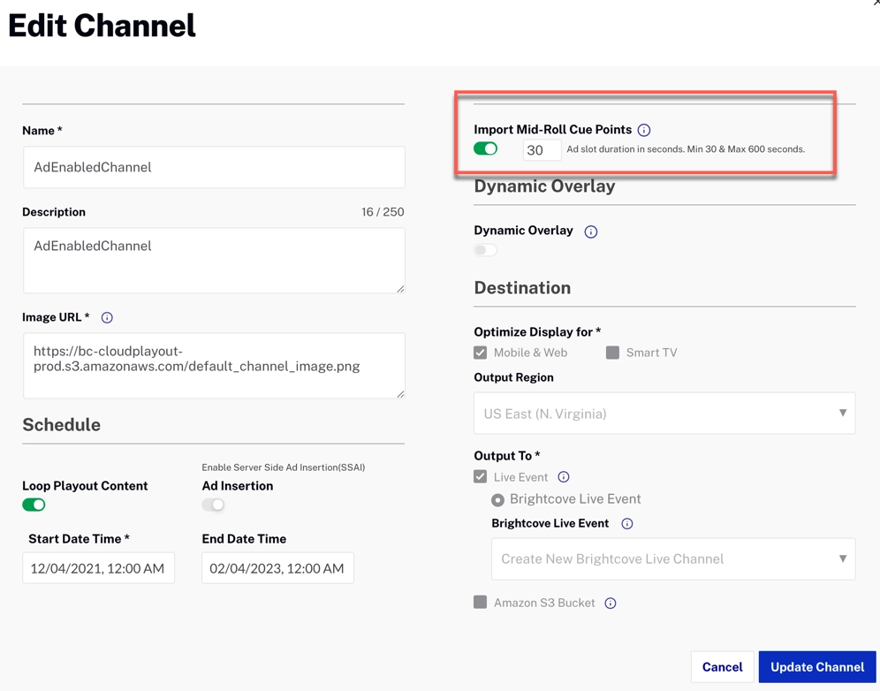Open the Output Region dropdown
880x691 pixels.
(x=664, y=414)
